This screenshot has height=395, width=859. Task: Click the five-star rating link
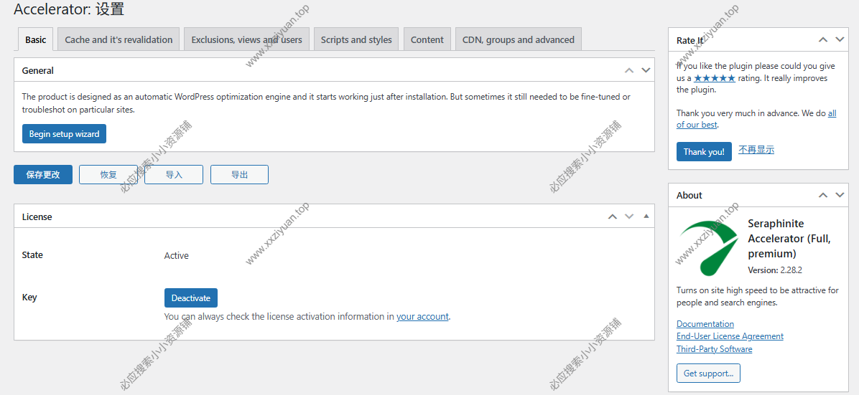(714, 78)
